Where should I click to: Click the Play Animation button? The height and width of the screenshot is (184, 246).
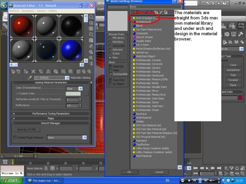click(x=207, y=168)
